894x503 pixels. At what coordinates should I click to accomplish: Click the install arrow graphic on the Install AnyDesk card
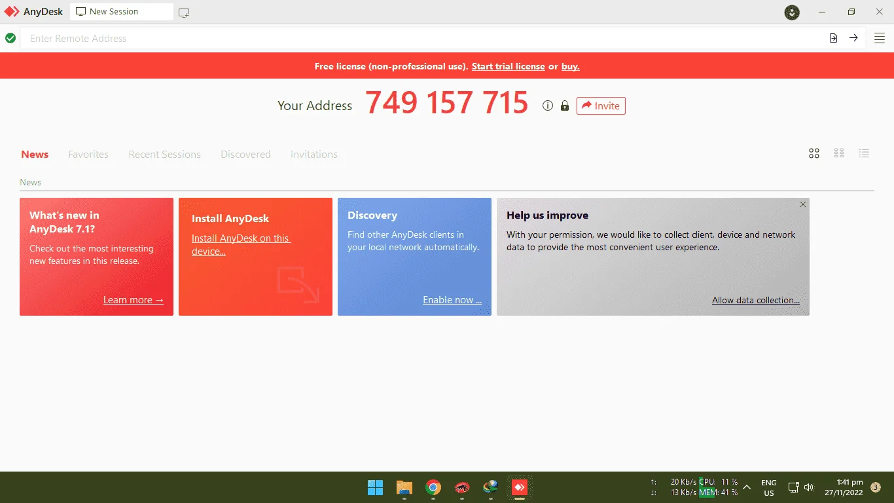point(298,284)
